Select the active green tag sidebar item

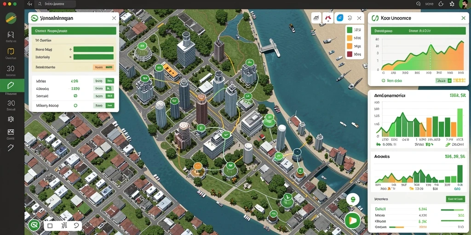[x=12, y=85]
